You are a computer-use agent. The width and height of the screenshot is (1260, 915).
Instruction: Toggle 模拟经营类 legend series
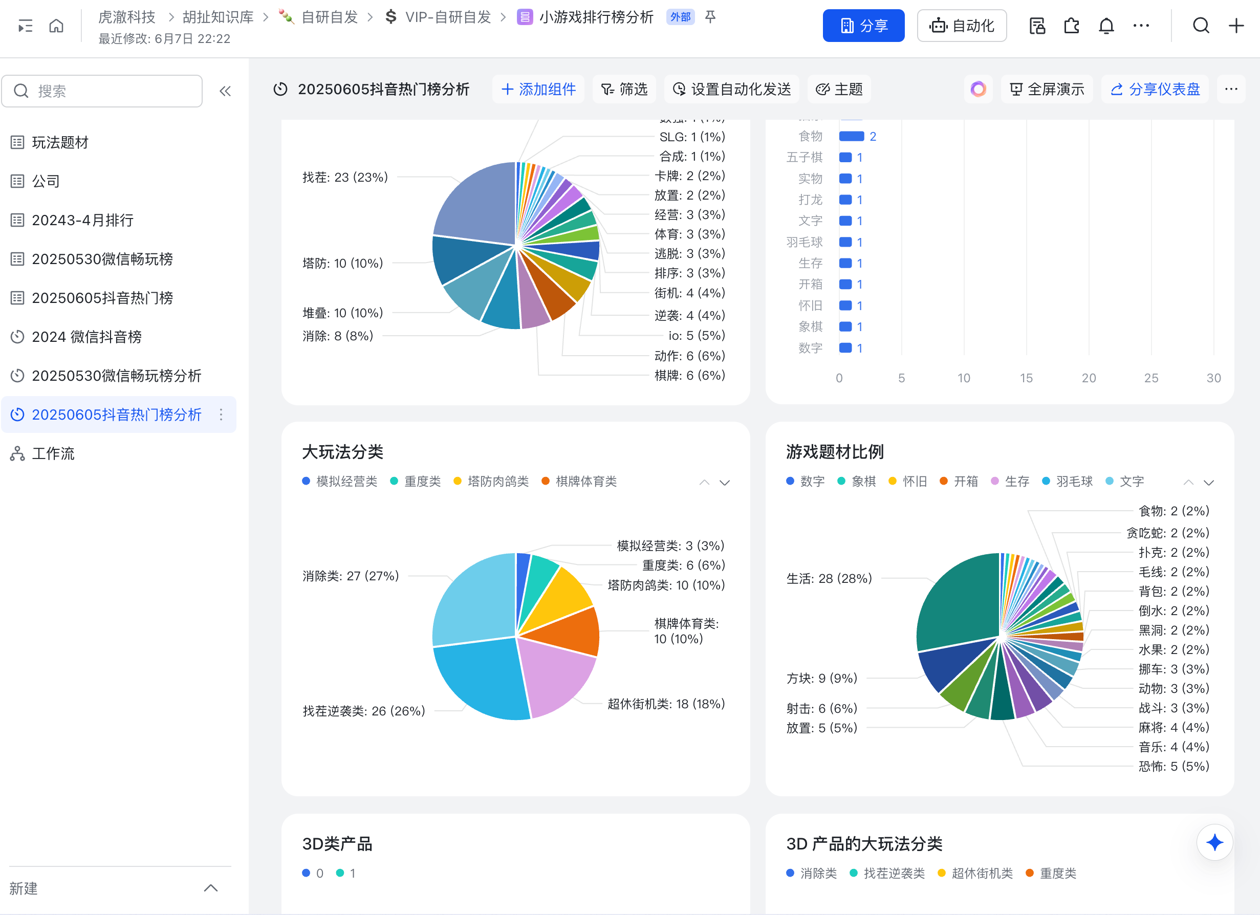point(340,481)
